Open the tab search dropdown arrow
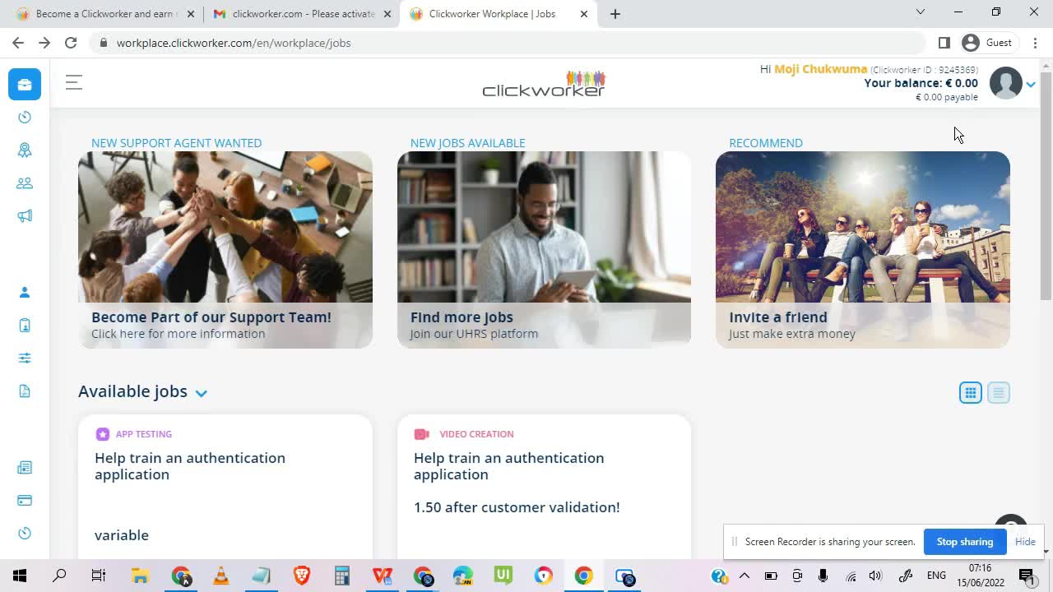 click(x=921, y=12)
